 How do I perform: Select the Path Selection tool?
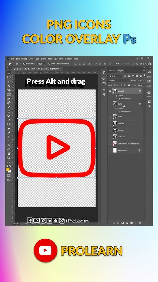click(9, 145)
